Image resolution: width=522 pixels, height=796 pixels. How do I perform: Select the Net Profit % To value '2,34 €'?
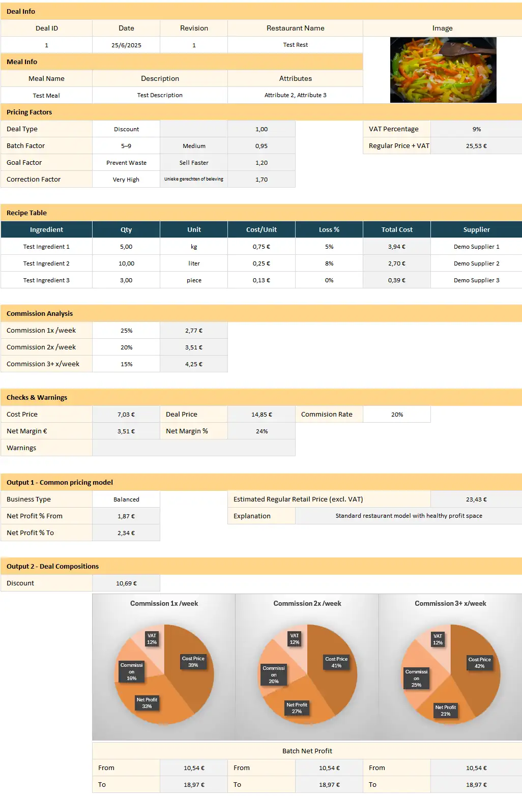[x=126, y=533]
